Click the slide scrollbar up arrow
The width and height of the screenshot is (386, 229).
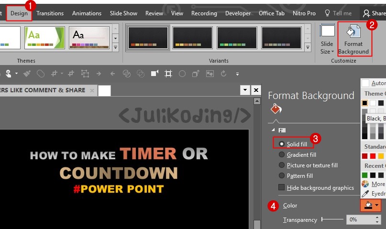tap(257, 101)
